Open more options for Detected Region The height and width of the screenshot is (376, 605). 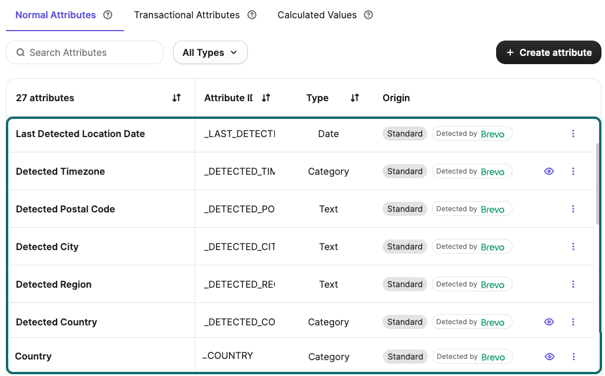tap(573, 284)
